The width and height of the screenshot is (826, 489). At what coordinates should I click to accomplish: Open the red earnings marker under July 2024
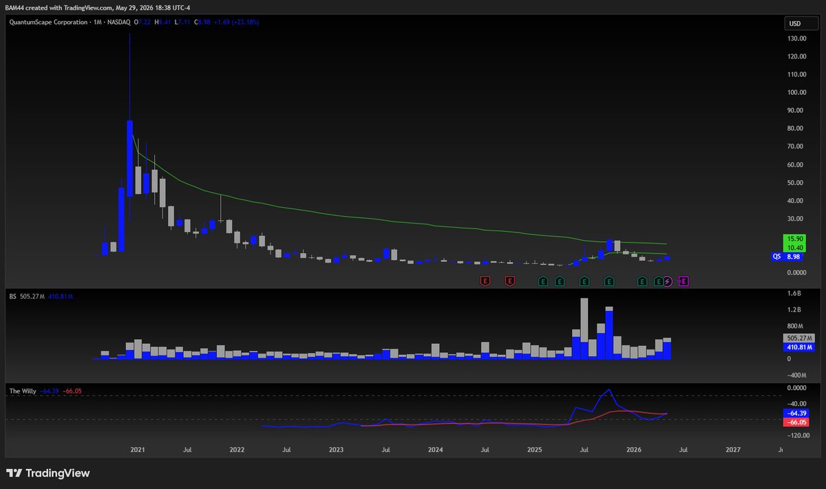[485, 281]
